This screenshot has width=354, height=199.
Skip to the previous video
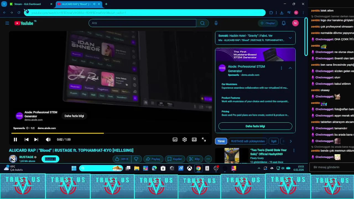point(27,140)
